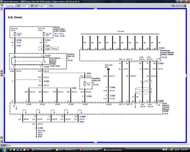Open the Windows Start orb
This screenshot has height=152, width=190.
pyautogui.click(x=4, y=150)
